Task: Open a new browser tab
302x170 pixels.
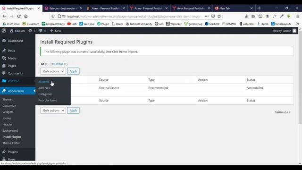Action: (259, 8)
